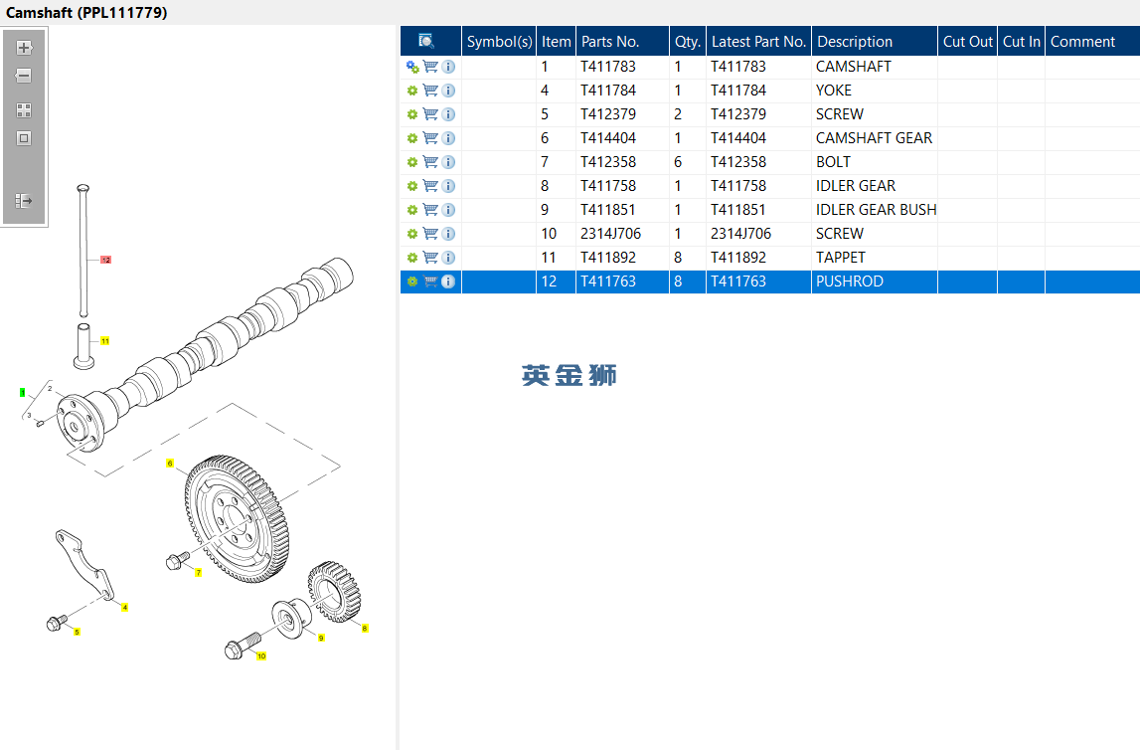This screenshot has height=750, width=1140.
Task: Open gear icon for YOKE row
Action: click(x=412, y=91)
